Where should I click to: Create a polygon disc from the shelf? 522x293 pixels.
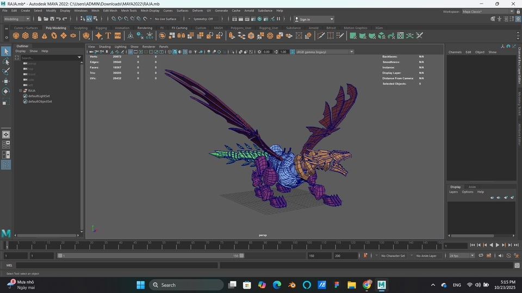pos(73,36)
